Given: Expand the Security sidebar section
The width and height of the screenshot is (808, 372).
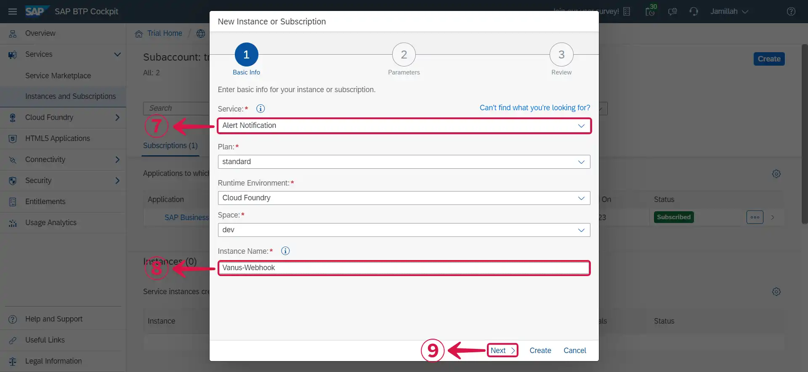Looking at the screenshot, I should click(x=117, y=181).
